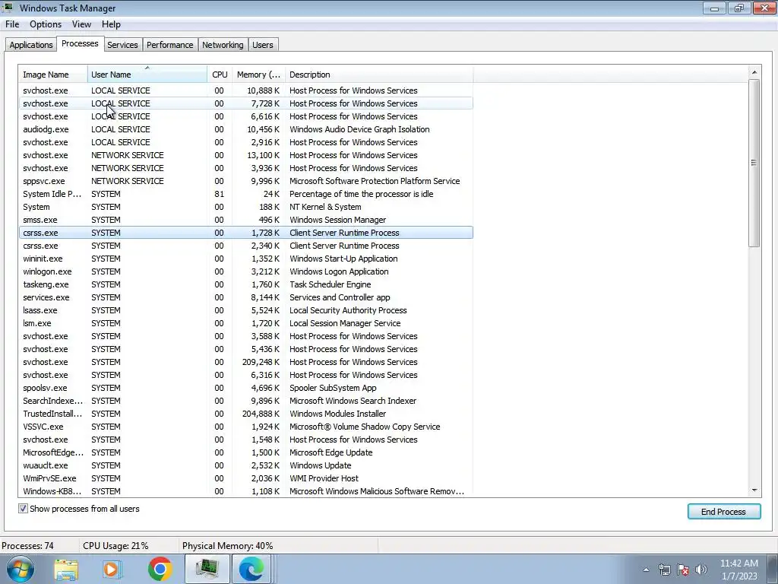778x584 pixels.
Task: Select the VSSVC.exe process
Action: point(245,426)
